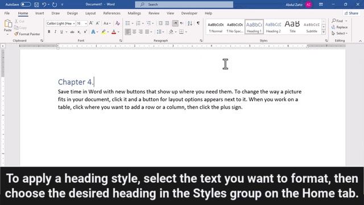This screenshot has width=364, height=205.
Task: Click the shading paint bucket icon
Action: pyautogui.click(x=171, y=32)
